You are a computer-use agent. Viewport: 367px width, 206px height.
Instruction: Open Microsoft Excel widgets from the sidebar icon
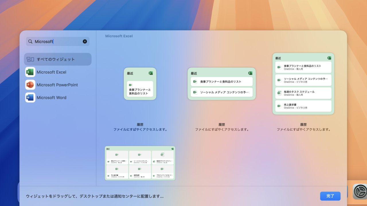pyautogui.click(x=30, y=72)
